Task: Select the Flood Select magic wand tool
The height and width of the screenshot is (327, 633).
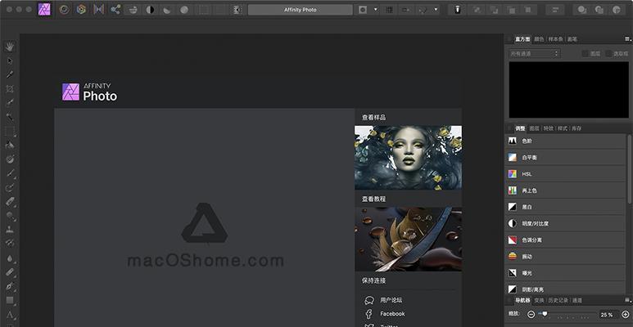Action: click(10, 117)
